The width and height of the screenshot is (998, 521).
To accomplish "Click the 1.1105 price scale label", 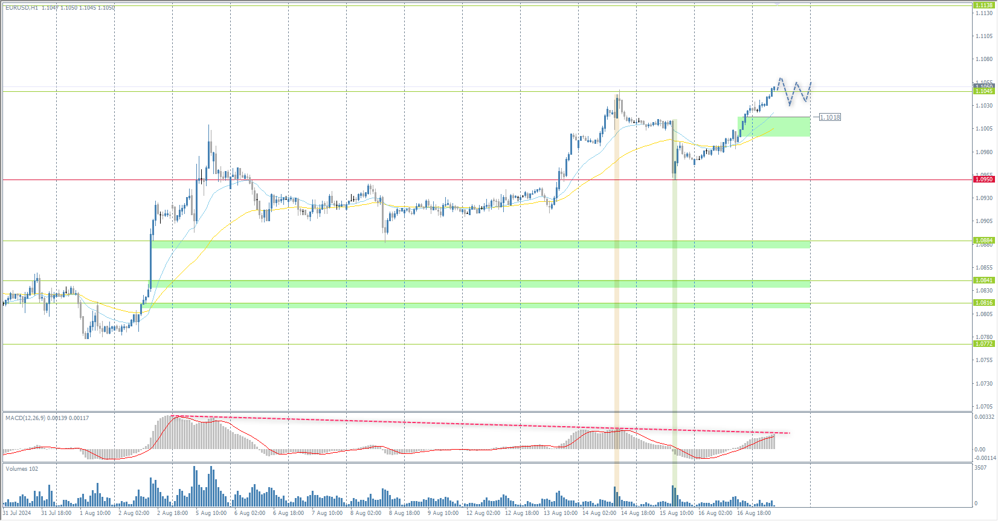I will tap(984, 36).
